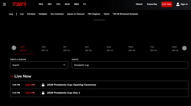
Task: Select the MON SEP 28 date
Action: (x=132, y=49)
